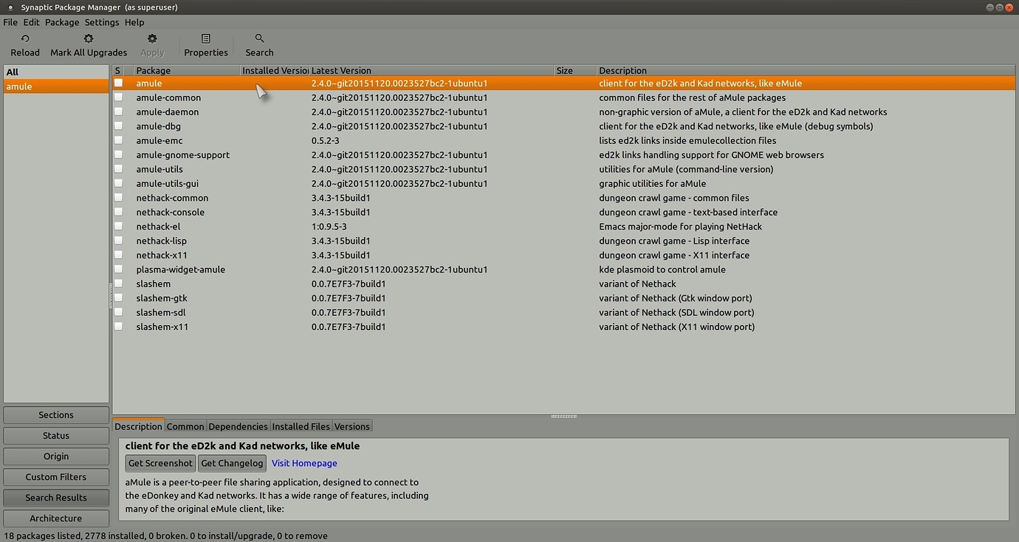The width and height of the screenshot is (1019, 542).
Task: Select the nethack-common package row
Action: (564, 198)
